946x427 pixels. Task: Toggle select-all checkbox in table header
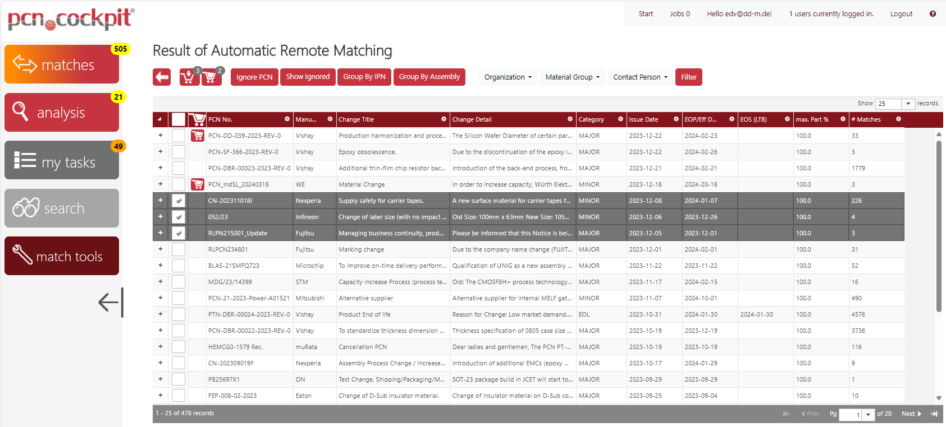point(179,119)
